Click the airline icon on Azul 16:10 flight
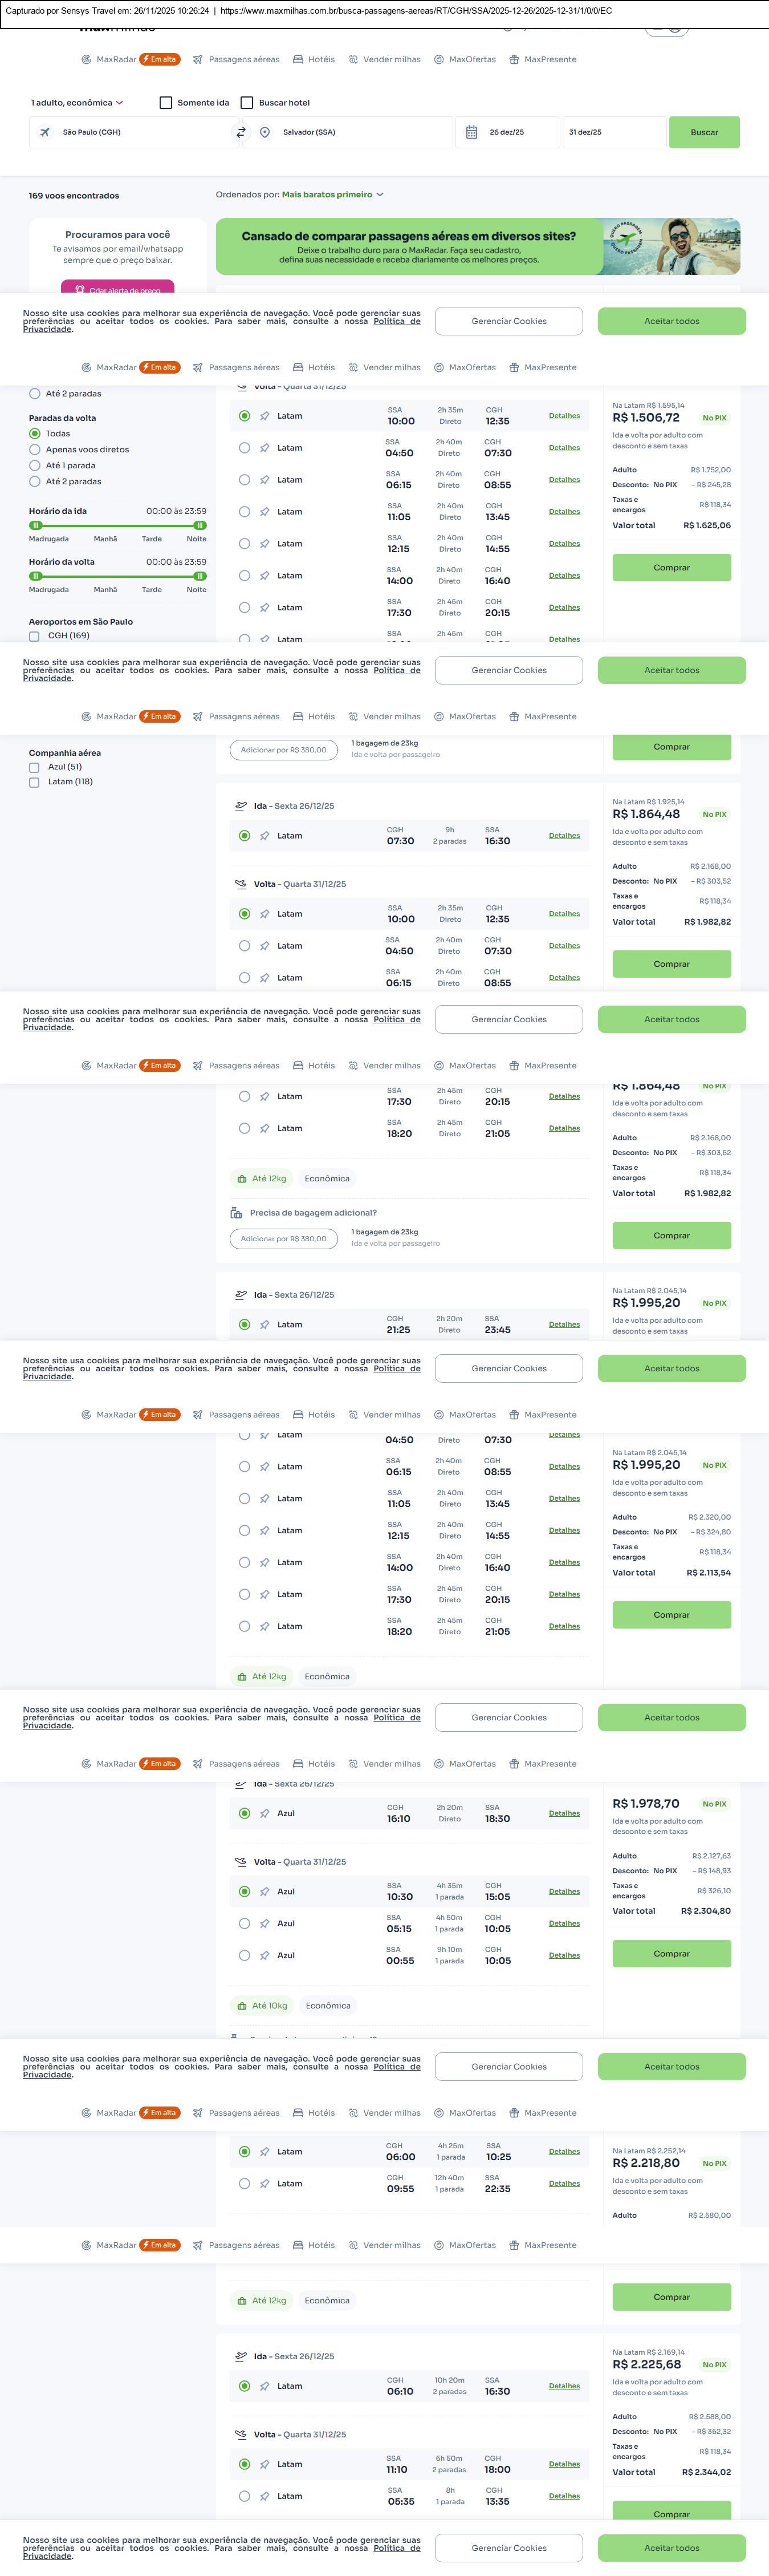The width and height of the screenshot is (769, 2576). (265, 1813)
